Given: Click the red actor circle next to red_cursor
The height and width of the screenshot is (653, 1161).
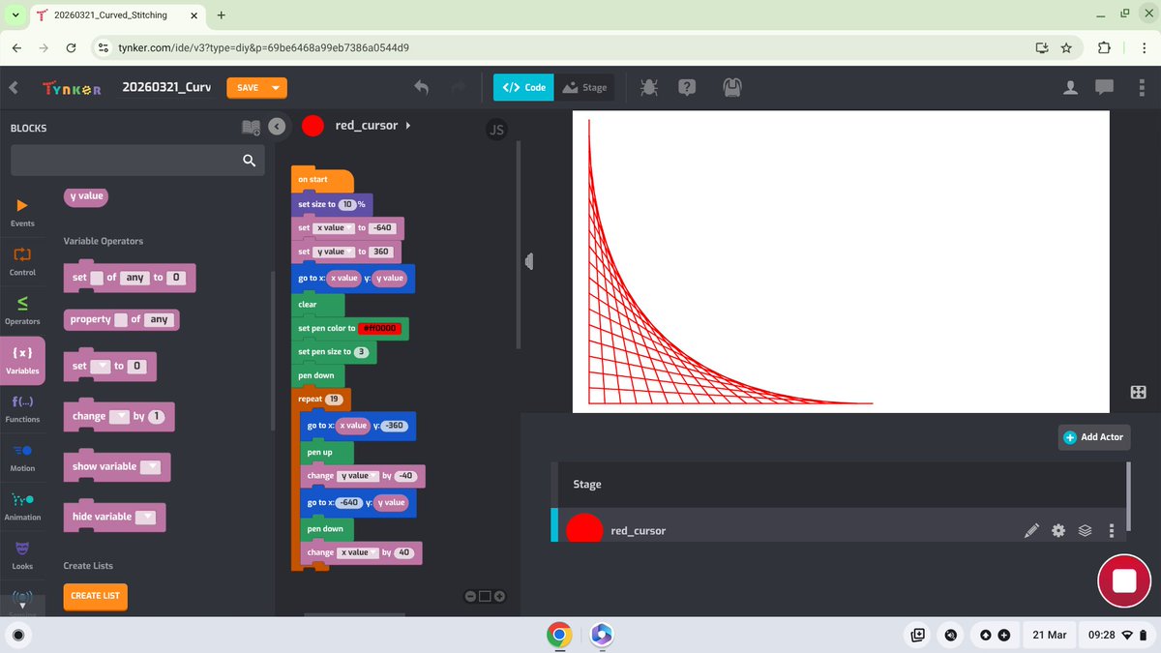Looking at the screenshot, I should 313,126.
